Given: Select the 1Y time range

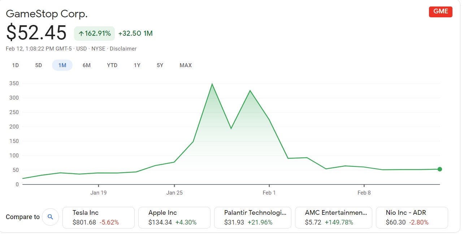Looking at the screenshot, I should (x=136, y=65).
